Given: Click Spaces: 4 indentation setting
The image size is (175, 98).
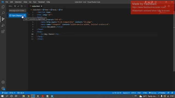Looking at the screenshot, I should pos(126,93).
